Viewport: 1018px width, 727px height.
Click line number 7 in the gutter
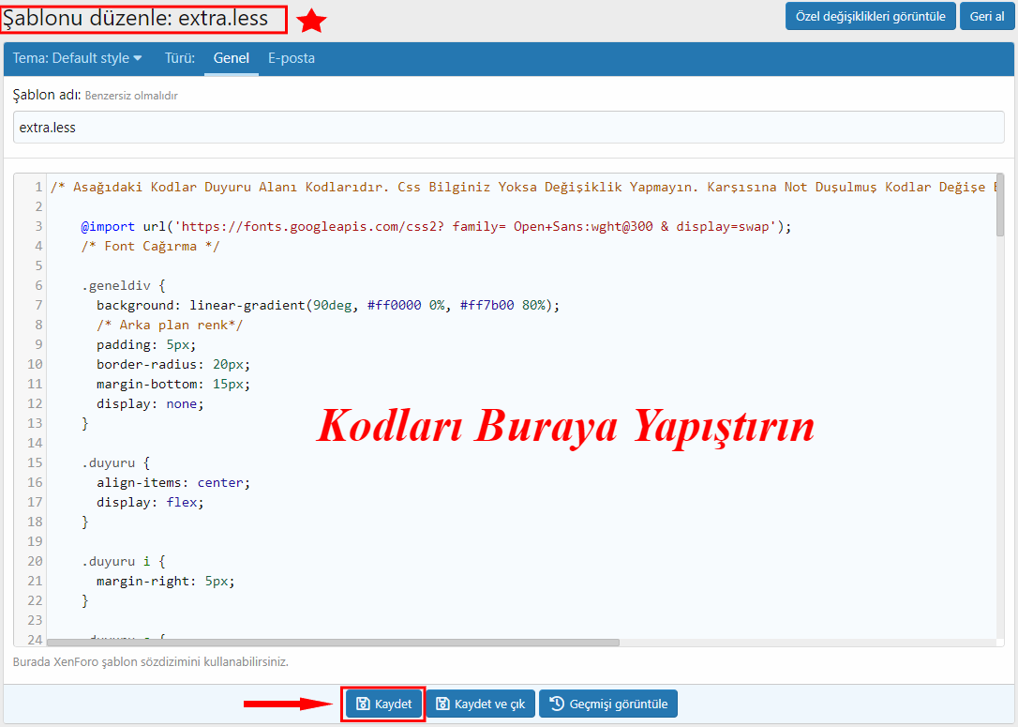[x=37, y=305]
